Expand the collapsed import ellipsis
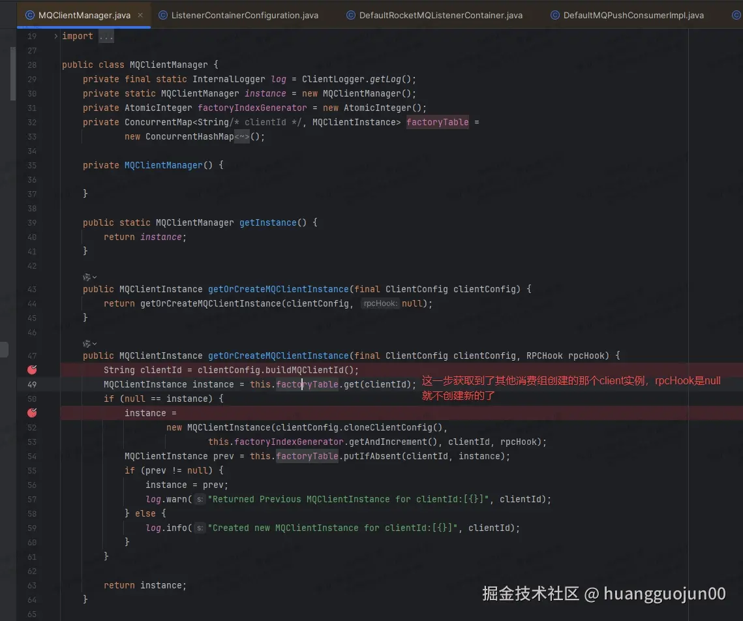The image size is (743, 621). (x=106, y=37)
